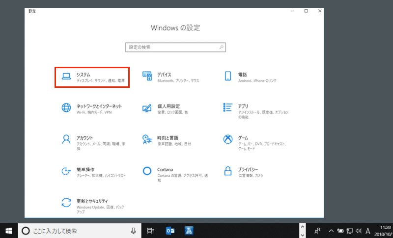Minimize the 設定 window
This screenshot has width=393, height=238.
292,11
